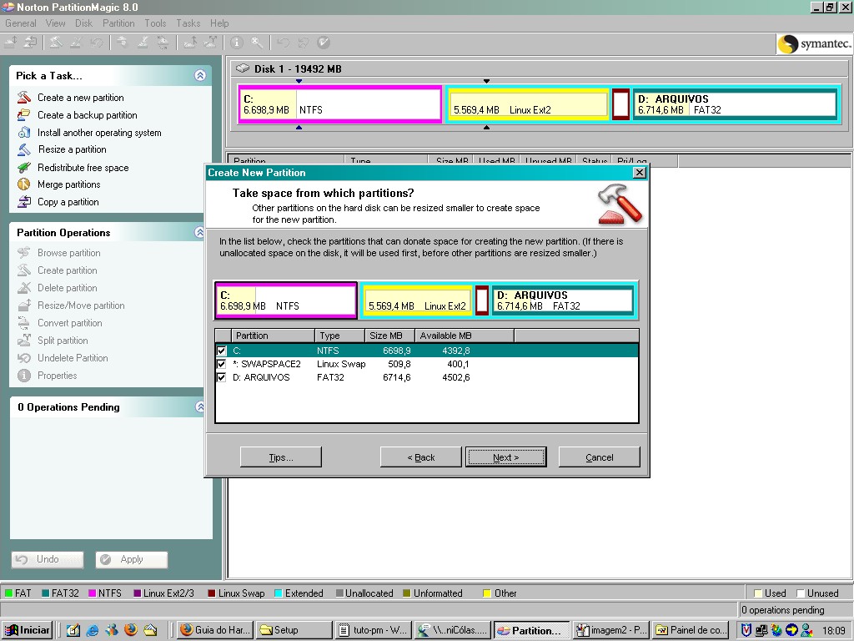This screenshot has width=854, height=641.
Task: Click Properties in the Partition Operations panel
Action: coord(58,376)
